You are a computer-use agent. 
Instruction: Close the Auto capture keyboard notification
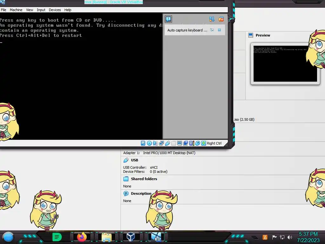pyautogui.click(x=219, y=30)
